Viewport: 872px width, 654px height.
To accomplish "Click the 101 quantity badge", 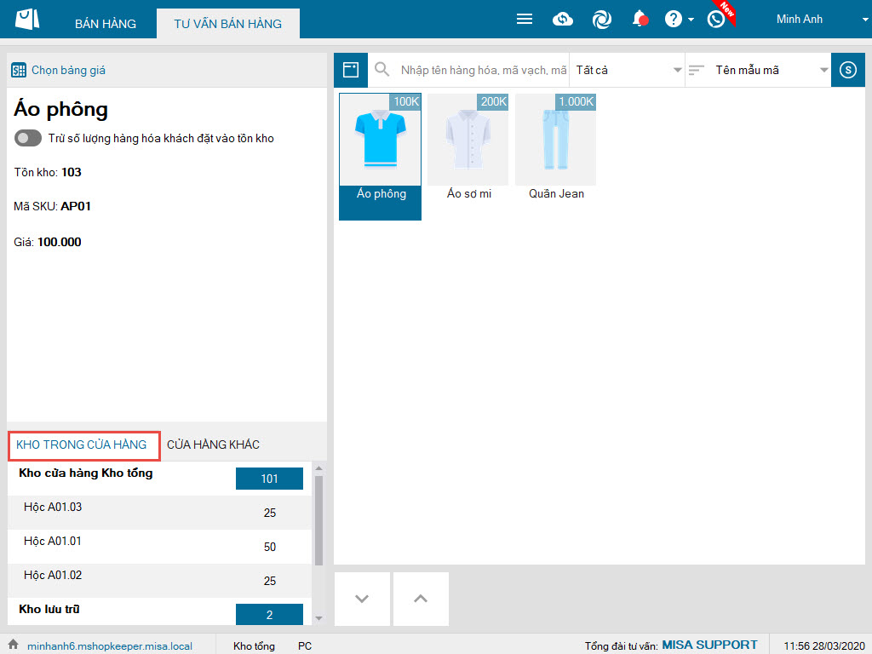I will [x=269, y=479].
